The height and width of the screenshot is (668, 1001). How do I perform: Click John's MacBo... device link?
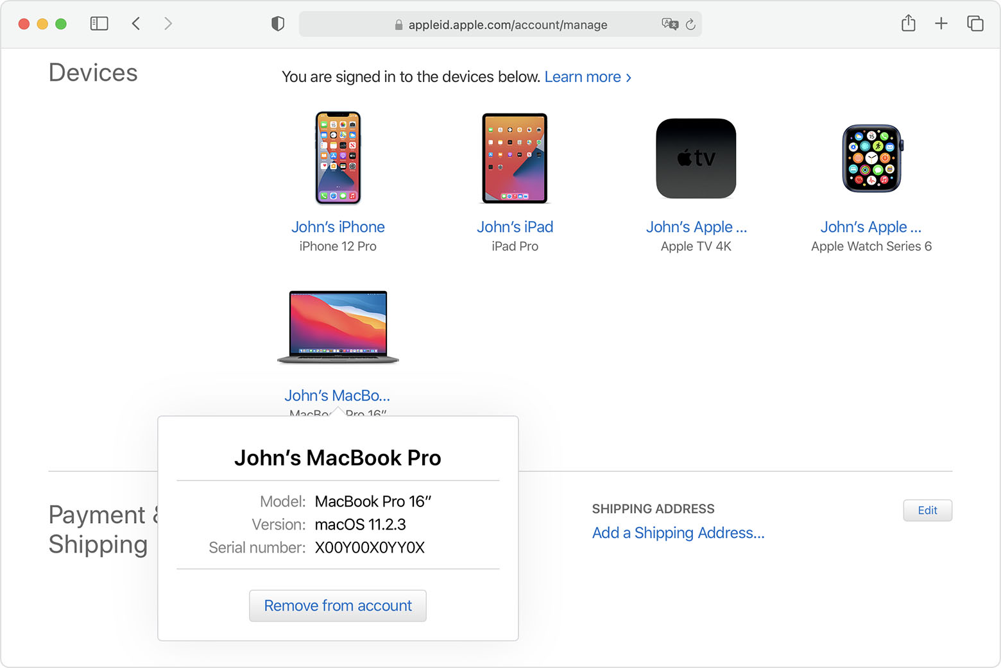pos(338,396)
